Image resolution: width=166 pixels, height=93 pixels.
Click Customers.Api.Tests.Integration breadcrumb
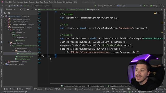point(73,86)
